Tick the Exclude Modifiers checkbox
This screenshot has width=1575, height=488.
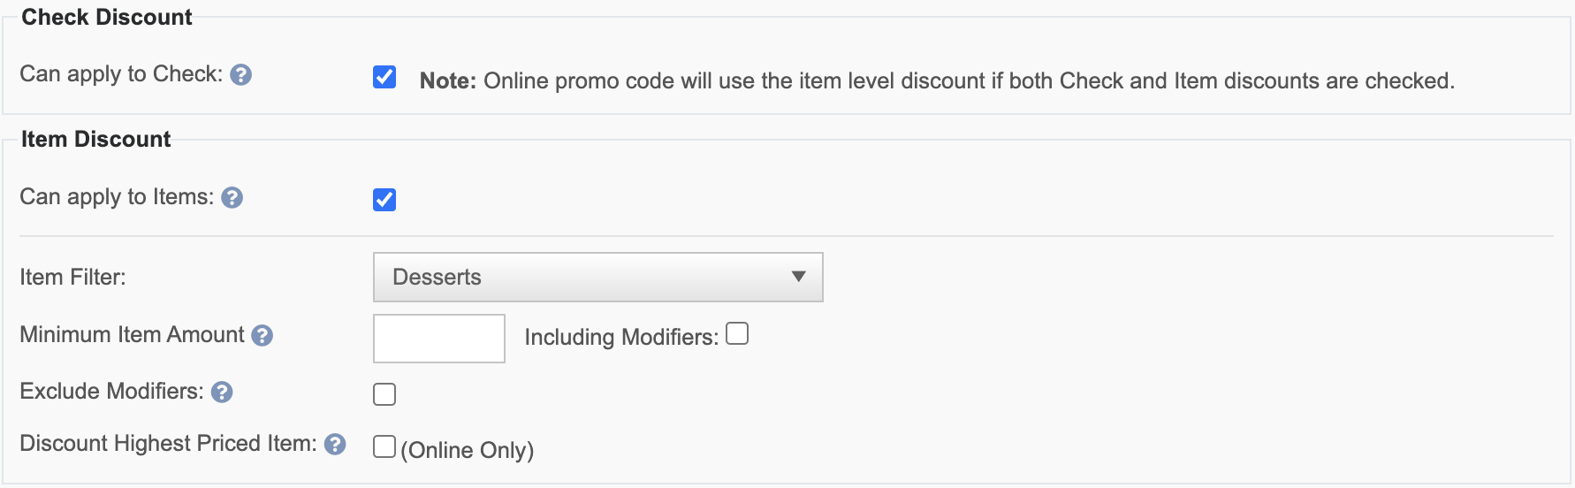click(x=384, y=394)
